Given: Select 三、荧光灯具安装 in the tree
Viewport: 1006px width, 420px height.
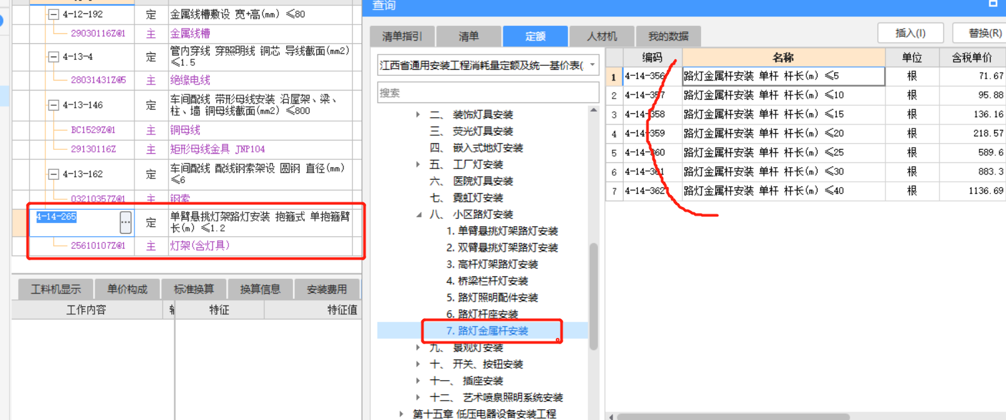Looking at the screenshot, I should pyautogui.click(x=471, y=131).
